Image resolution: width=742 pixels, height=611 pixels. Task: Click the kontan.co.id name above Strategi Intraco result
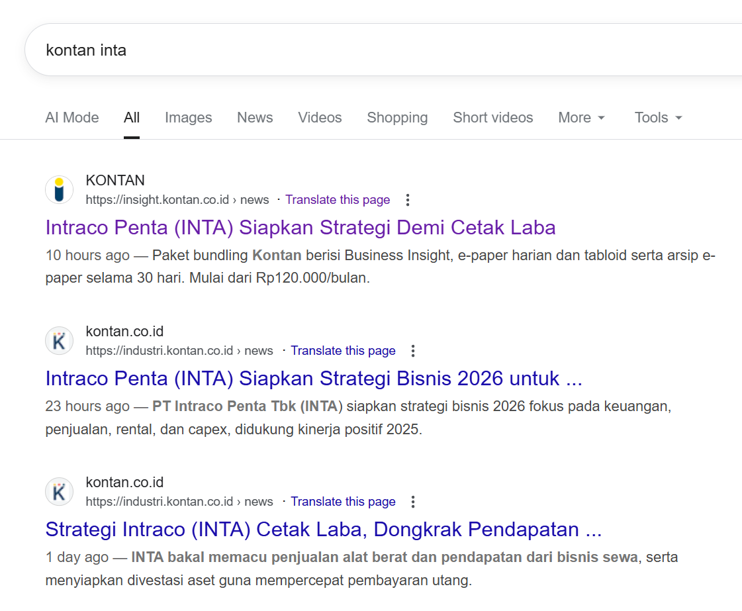124,483
